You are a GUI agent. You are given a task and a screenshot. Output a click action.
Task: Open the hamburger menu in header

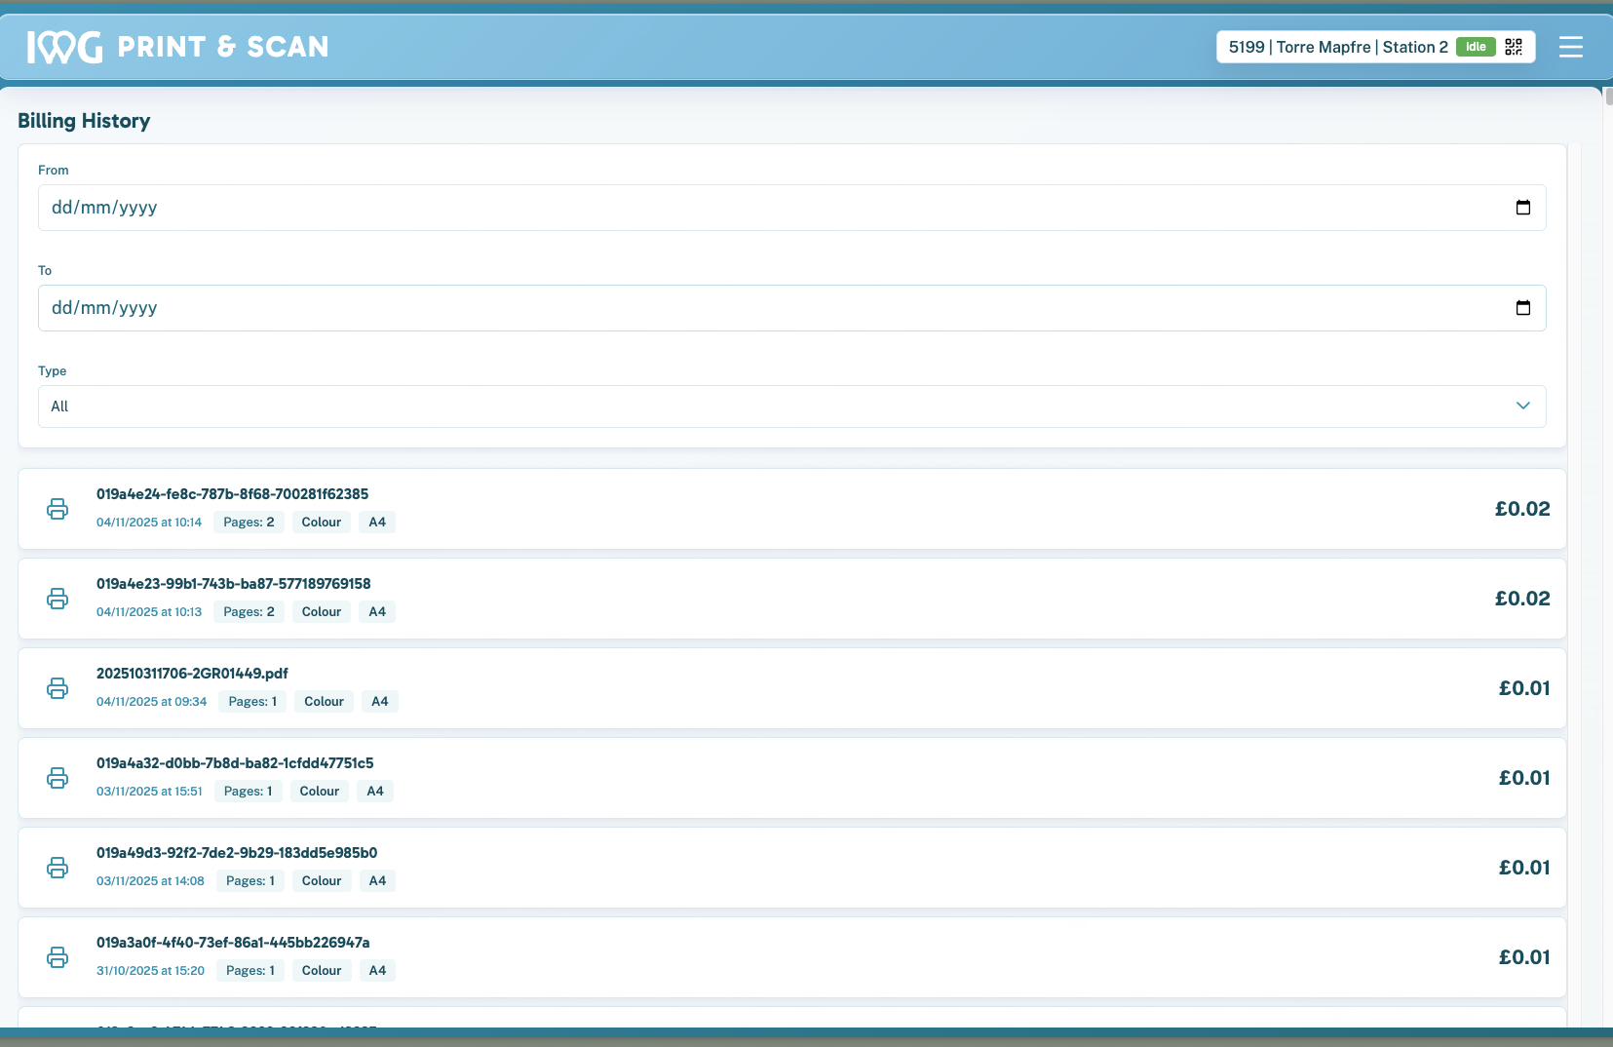[x=1570, y=47]
